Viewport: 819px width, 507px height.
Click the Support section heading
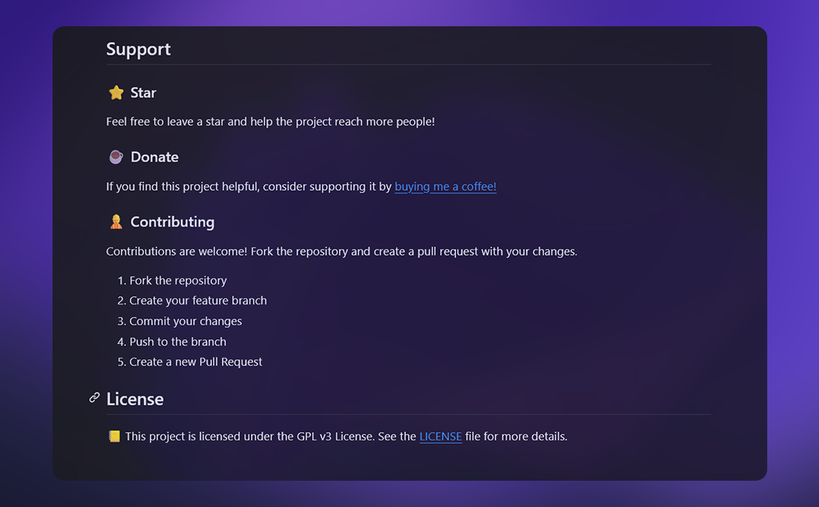pos(138,49)
